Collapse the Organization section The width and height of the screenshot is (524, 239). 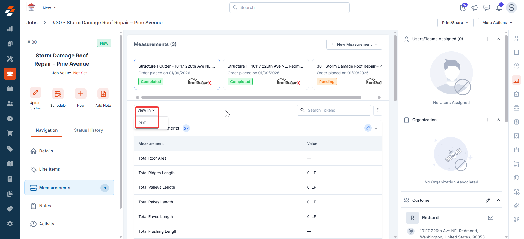tap(498, 120)
